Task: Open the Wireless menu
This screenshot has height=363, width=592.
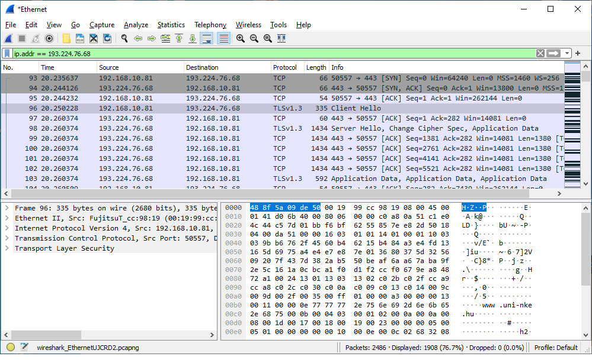Action: click(x=248, y=25)
